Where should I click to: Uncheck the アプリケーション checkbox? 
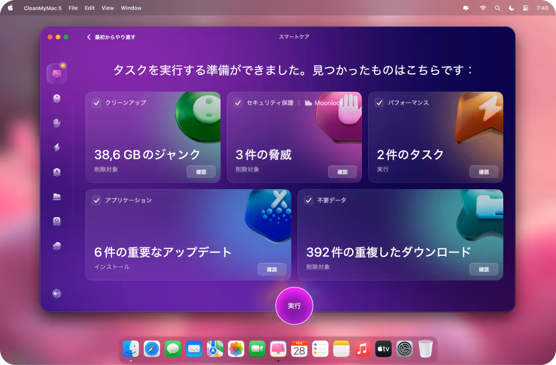[96, 200]
